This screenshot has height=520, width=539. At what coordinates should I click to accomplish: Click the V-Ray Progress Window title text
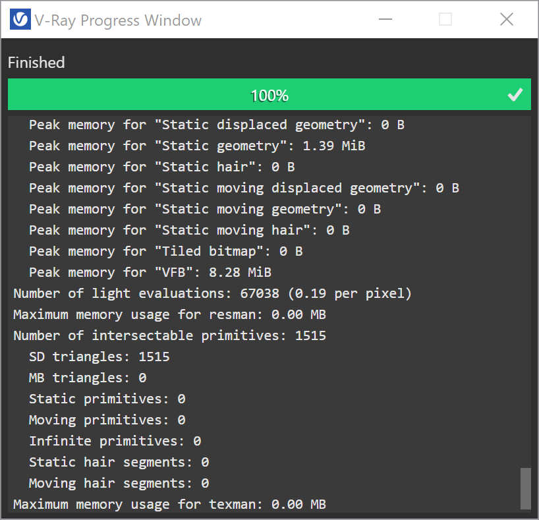118,20
